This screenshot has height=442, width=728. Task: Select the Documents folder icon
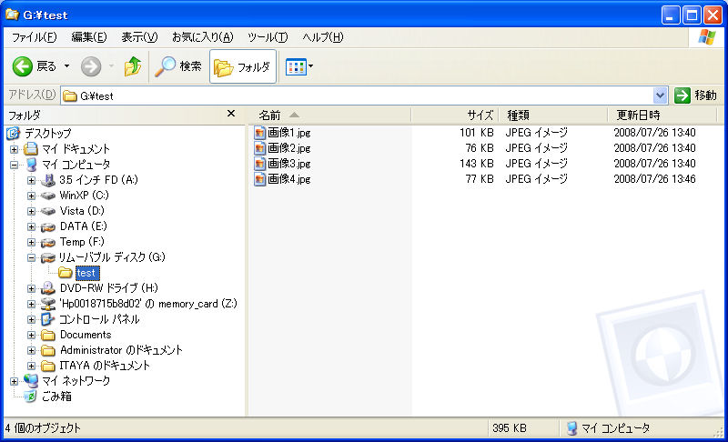(x=48, y=335)
